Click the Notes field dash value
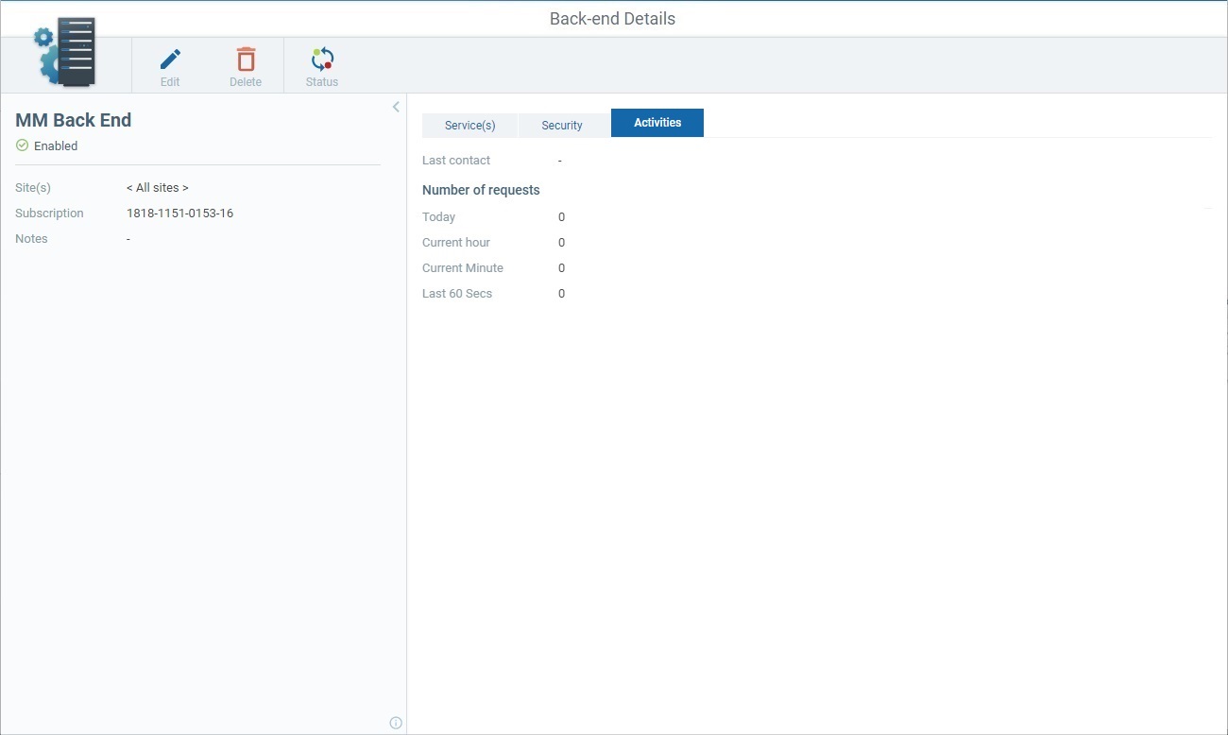The image size is (1228, 735). [x=128, y=238]
